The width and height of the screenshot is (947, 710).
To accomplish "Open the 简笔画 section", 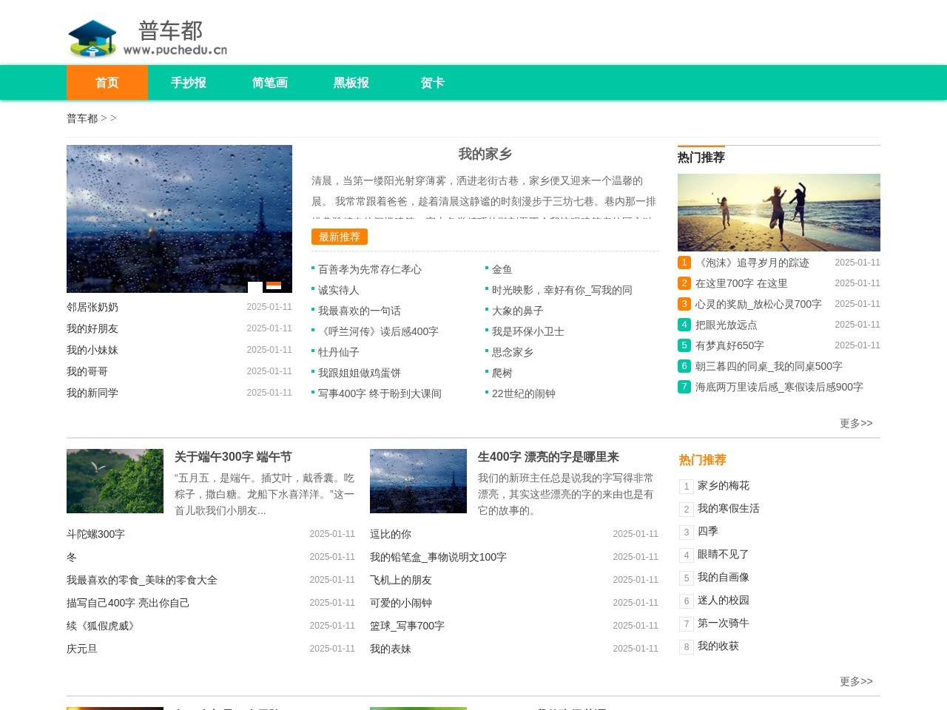I will (x=269, y=82).
